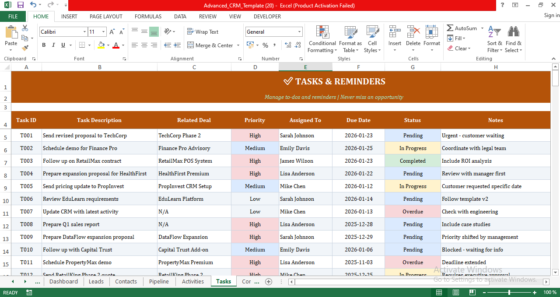Toggle bottom vertical alignment
Image resolution: width=560 pixels, height=297 pixels.
pos(154,31)
